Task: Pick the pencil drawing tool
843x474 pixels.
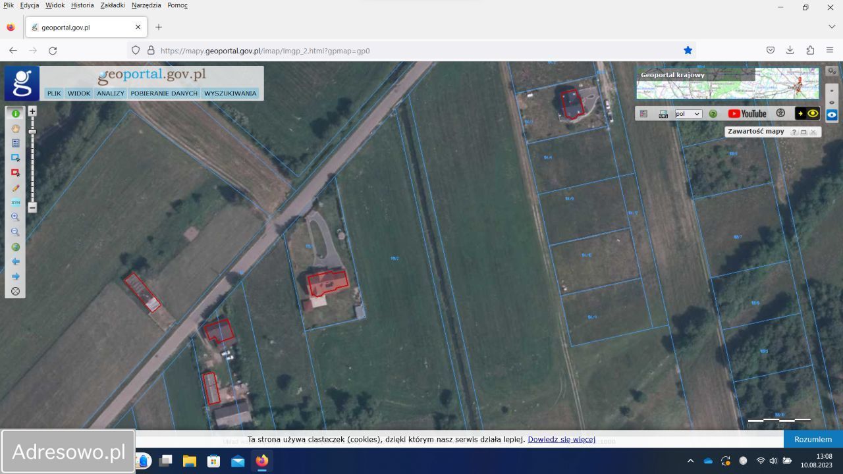Action: [15, 188]
